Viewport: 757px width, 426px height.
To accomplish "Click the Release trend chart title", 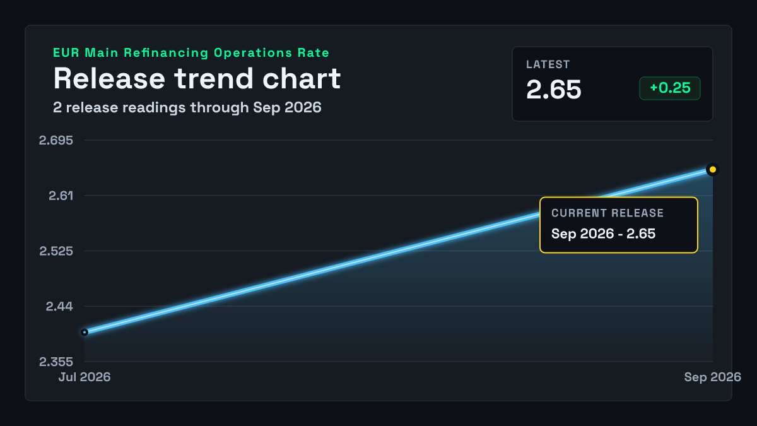I will coord(197,78).
